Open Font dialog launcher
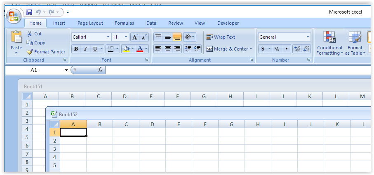Viewport: 374px width, 175px height. tap(147, 60)
